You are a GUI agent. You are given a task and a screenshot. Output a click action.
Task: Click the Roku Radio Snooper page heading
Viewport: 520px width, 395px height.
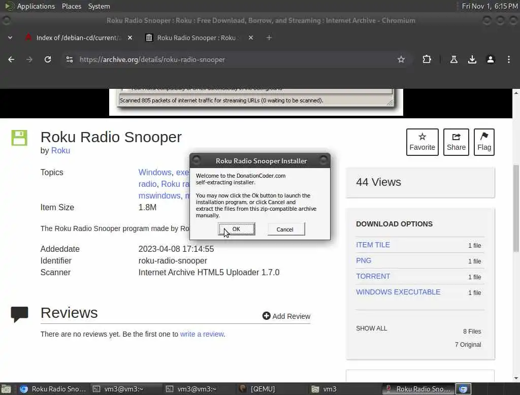click(x=111, y=137)
